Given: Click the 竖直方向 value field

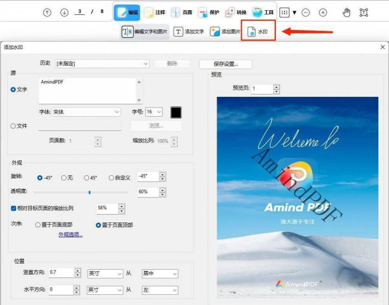Looking at the screenshot, I should (62, 273).
